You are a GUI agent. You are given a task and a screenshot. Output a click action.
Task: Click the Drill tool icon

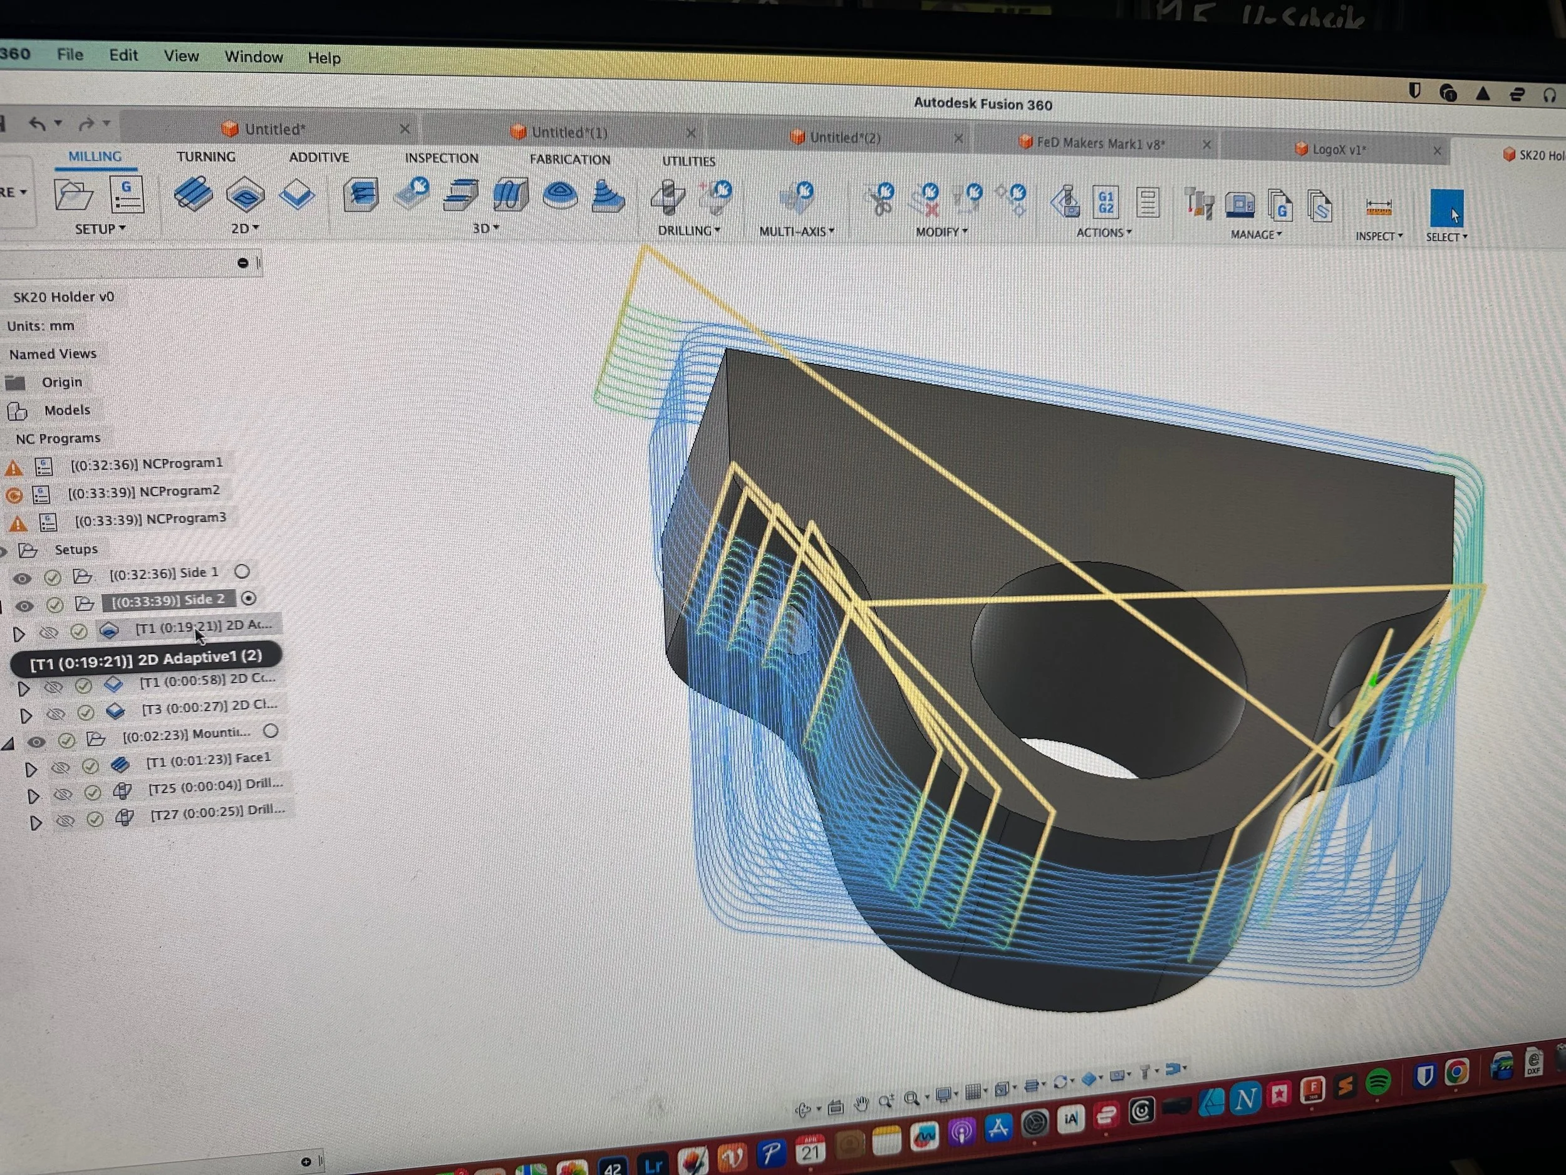(x=667, y=197)
